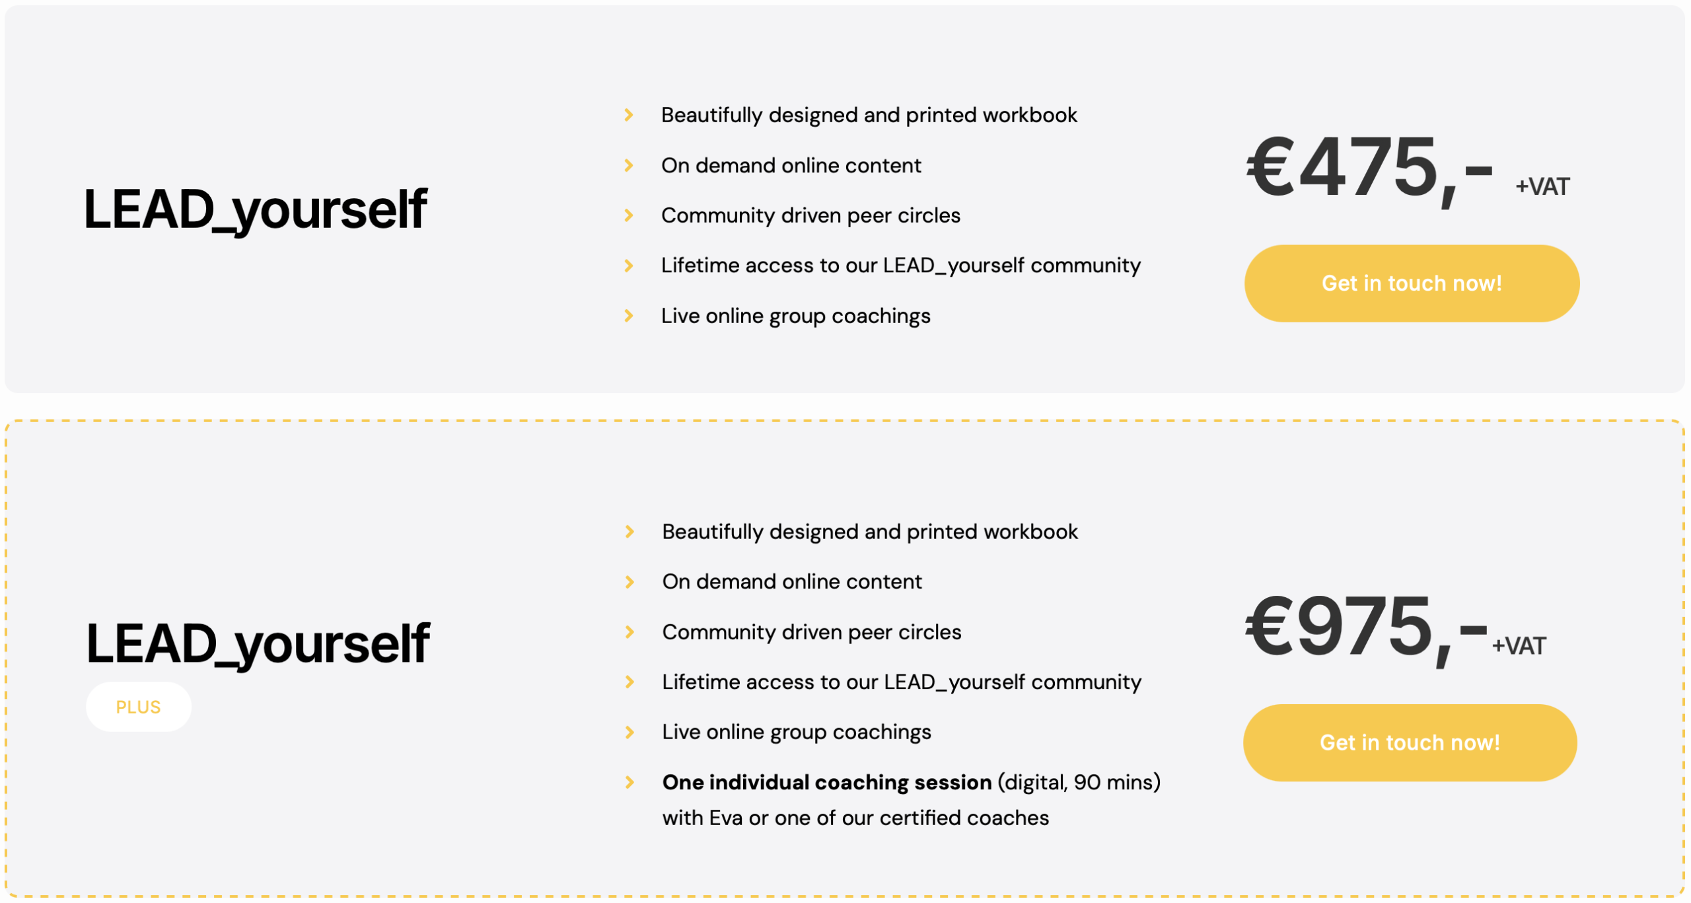Click chevron beside PLUS plan 'Live online group coachings'
Image resolution: width=1691 pixels, height=903 pixels.
(x=630, y=733)
